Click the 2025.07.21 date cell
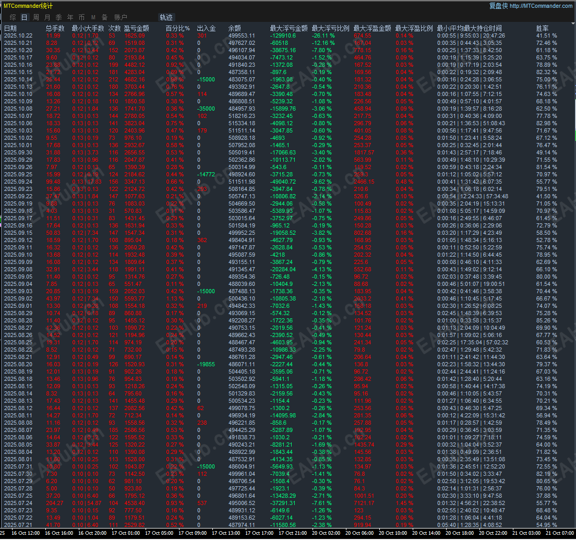Screen dimensions: 576x540 coord(18,525)
